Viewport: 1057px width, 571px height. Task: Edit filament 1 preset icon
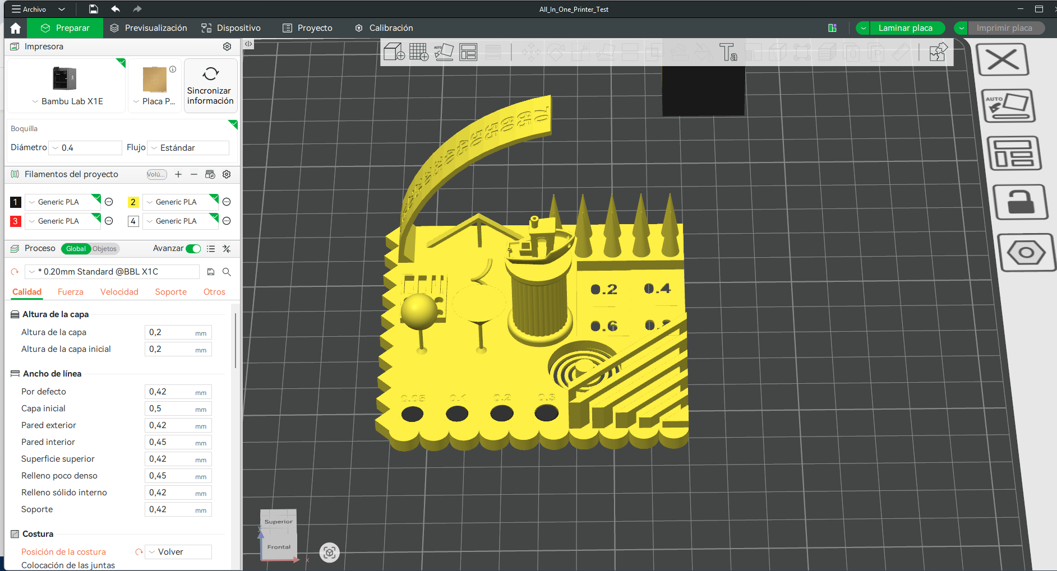pyautogui.click(x=109, y=202)
